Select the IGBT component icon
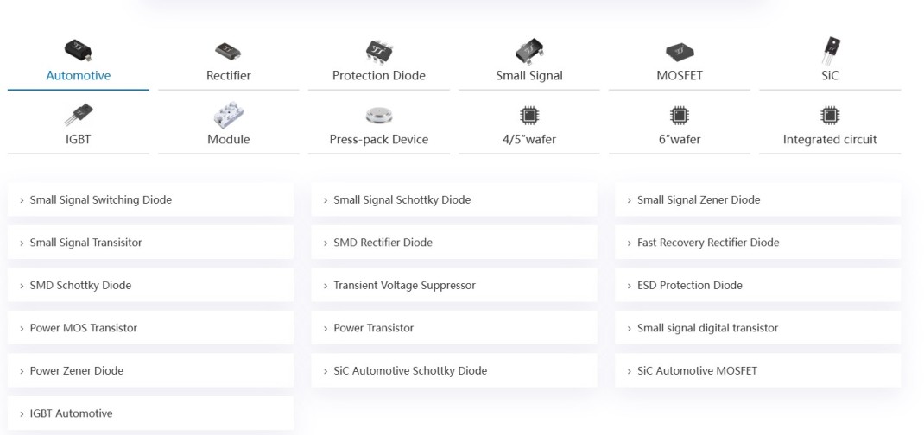924x435 pixels. [78, 115]
